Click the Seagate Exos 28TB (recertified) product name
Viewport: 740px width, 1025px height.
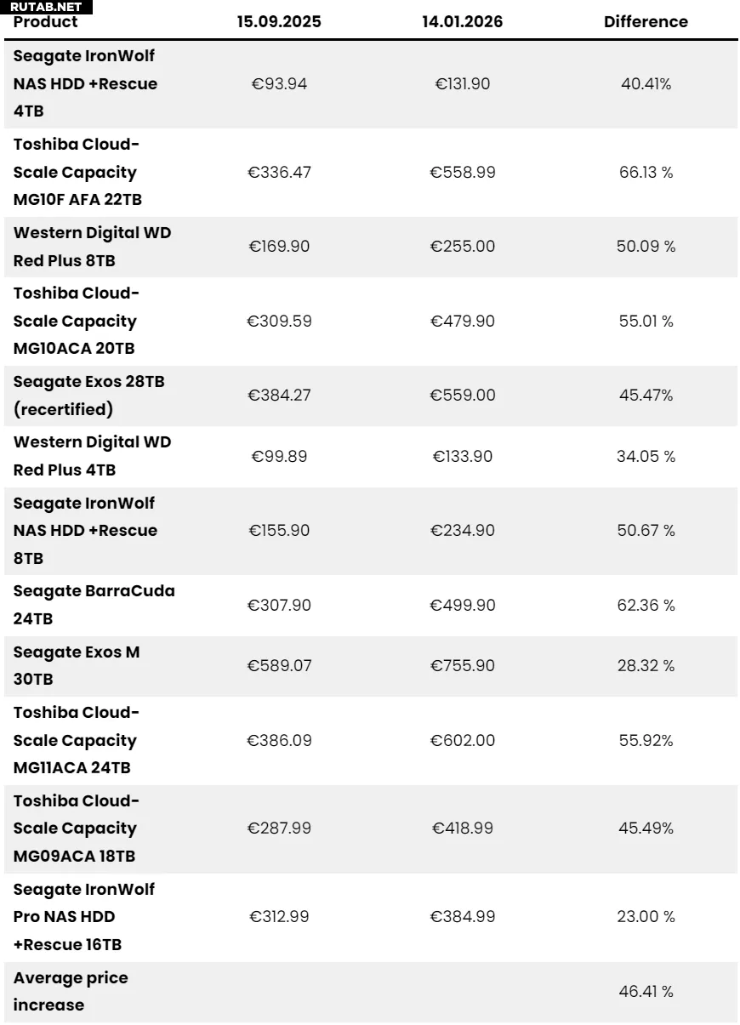point(88,396)
